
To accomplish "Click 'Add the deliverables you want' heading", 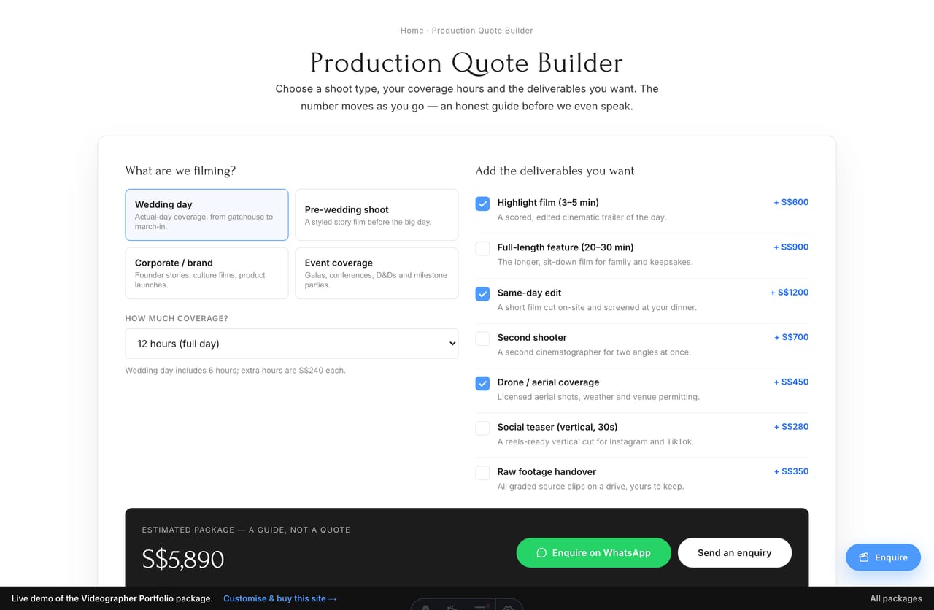I will click(x=555, y=171).
